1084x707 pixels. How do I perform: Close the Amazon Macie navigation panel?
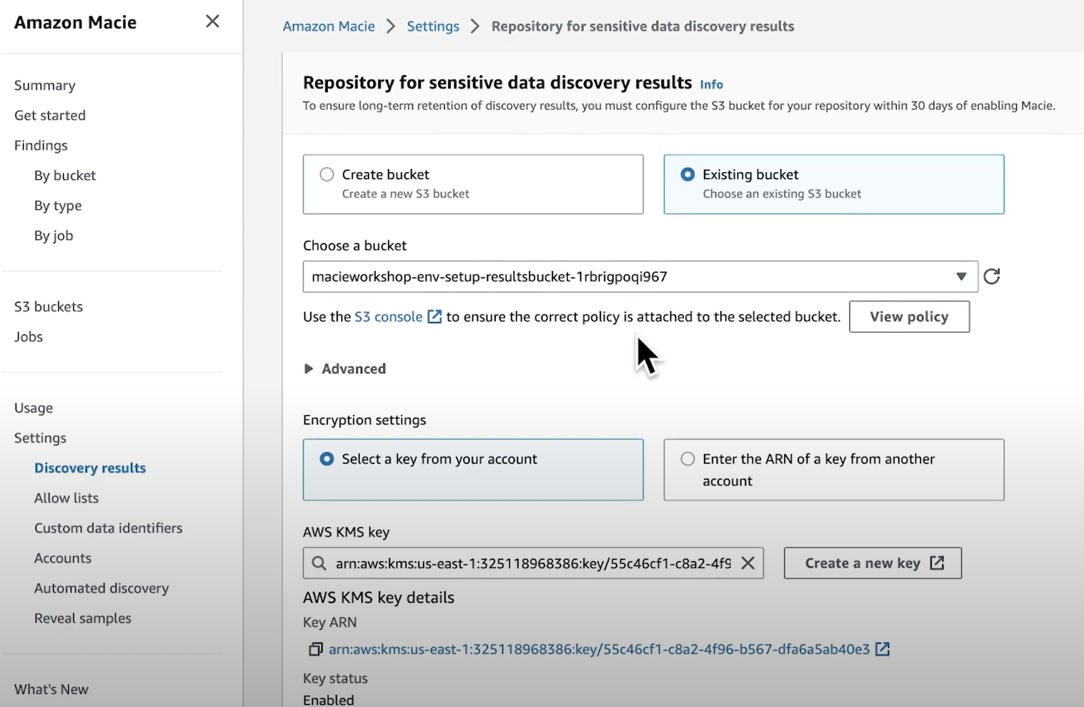212,21
